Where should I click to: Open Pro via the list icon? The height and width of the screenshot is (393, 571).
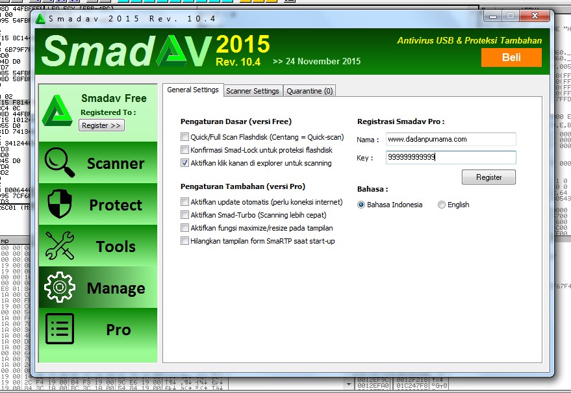click(60, 329)
